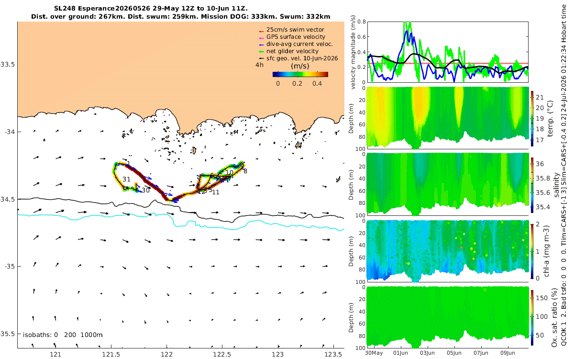
Task: Click the '(m/s)' units label above the map colorbar
Action: coord(300,66)
